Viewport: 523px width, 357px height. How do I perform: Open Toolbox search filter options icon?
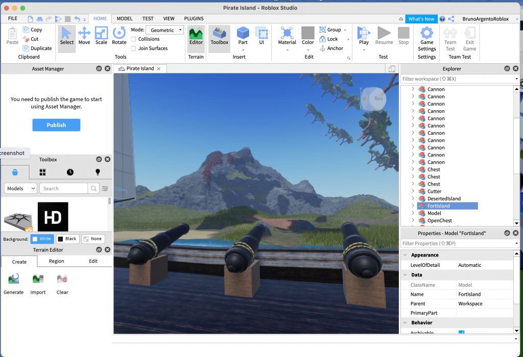pos(105,189)
